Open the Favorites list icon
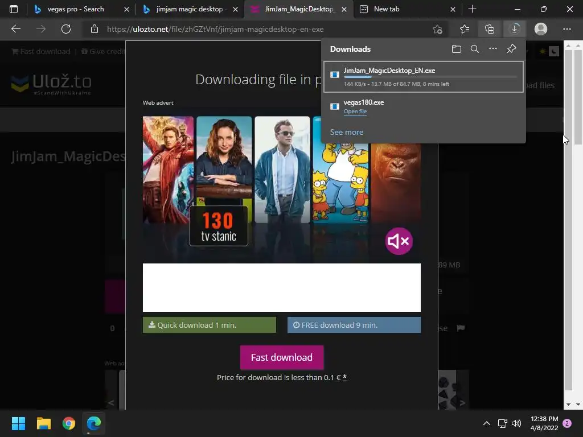This screenshot has height=437, width=583. tap(465, 29)
